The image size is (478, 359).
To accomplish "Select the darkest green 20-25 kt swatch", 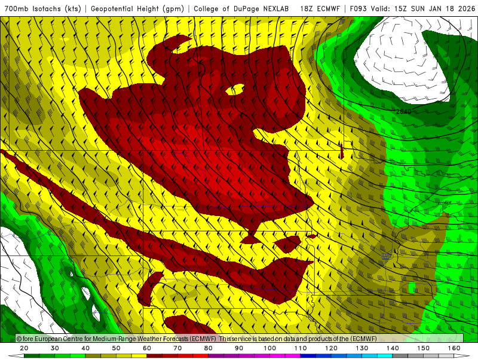I will [32, 355].
